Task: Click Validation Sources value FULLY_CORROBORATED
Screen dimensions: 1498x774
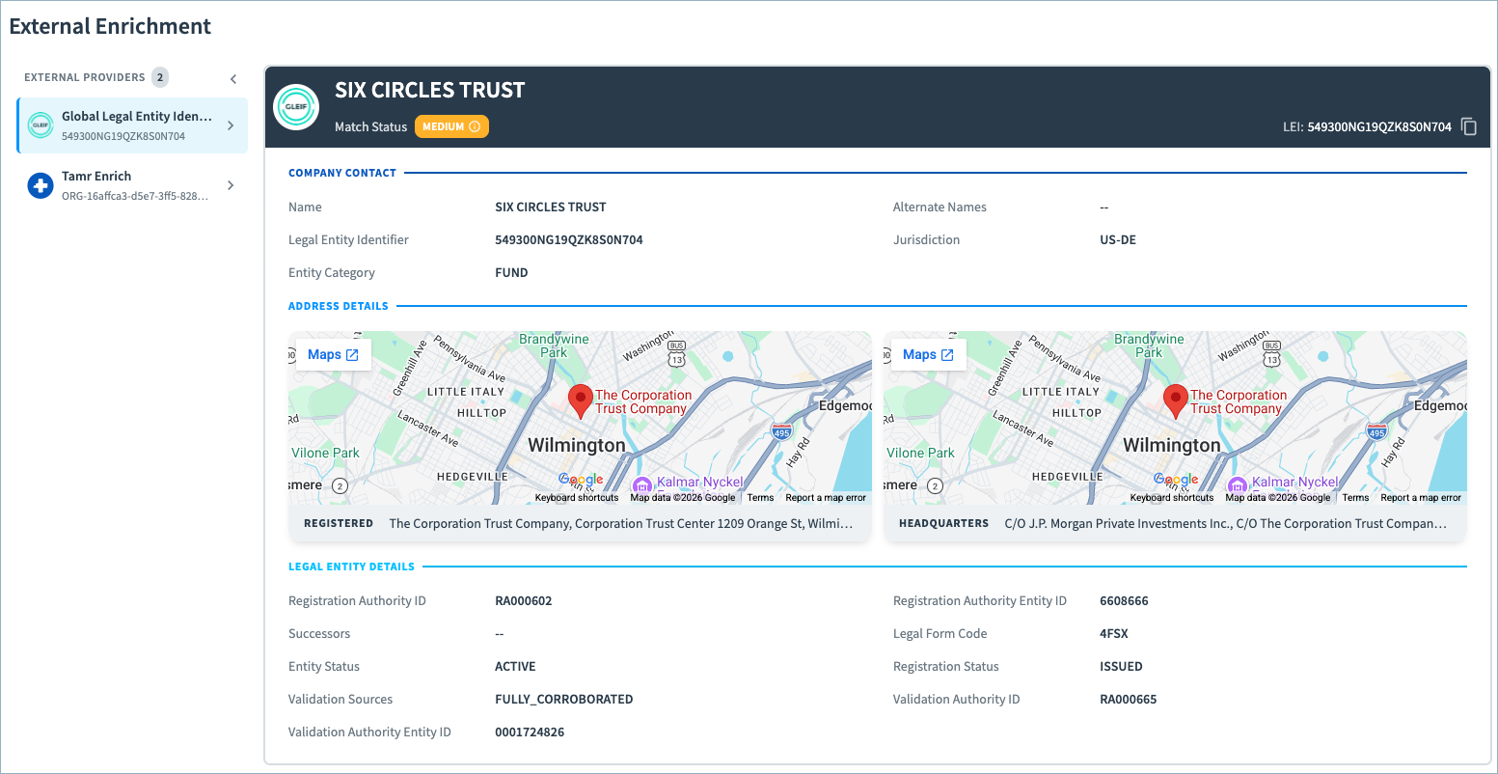Action: [x=564, y=699]
